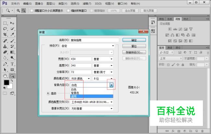This screenshot has width=211, height=134.
Task: Select the History Brush tool
Action: [12, 46]
